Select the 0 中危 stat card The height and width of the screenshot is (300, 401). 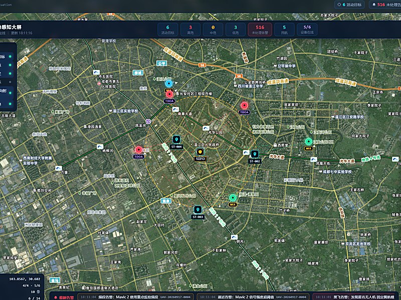tap(213, 29)
